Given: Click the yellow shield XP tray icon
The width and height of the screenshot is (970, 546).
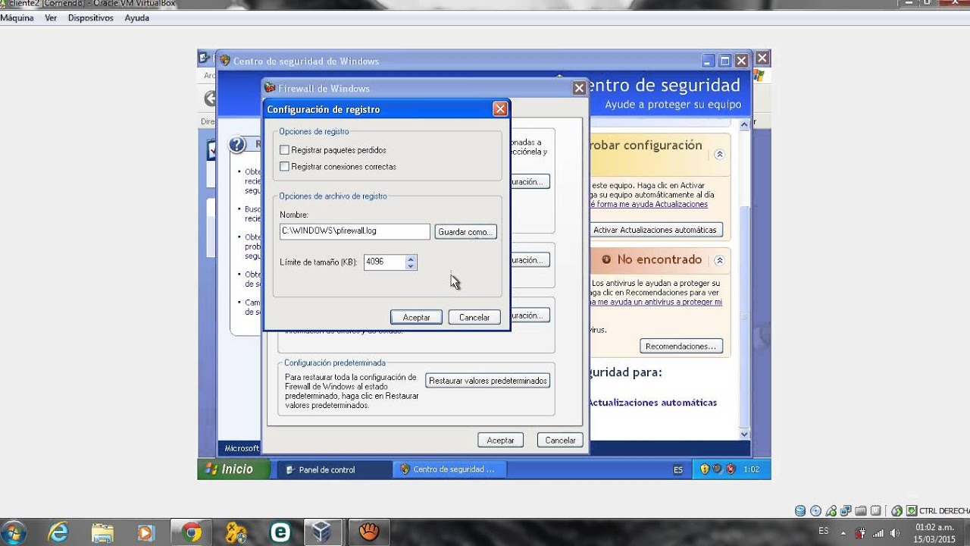Looking at the screenshot, I should coord(705,469).
